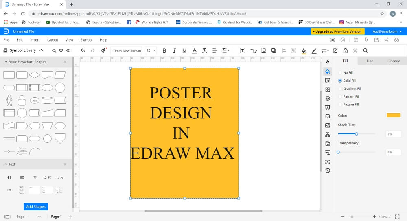This screenshot has width=407, height=221.
Task: Click the Transparency slider handle
Action: click(338, 152)
